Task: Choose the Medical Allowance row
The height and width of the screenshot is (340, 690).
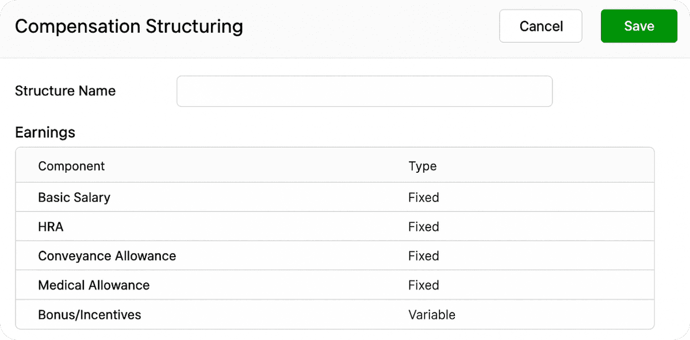Action: click(x=333, y=285)
